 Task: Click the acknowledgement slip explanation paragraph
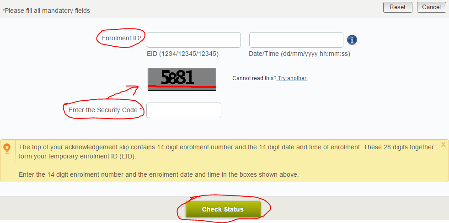pos(226,152)
